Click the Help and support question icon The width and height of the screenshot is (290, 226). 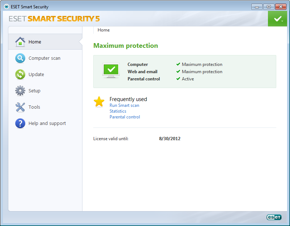[x=20, y=124]
